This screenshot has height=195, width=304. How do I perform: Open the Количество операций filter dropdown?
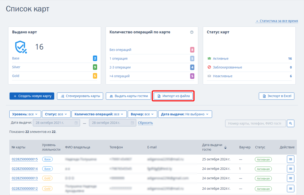pos(99,114)
